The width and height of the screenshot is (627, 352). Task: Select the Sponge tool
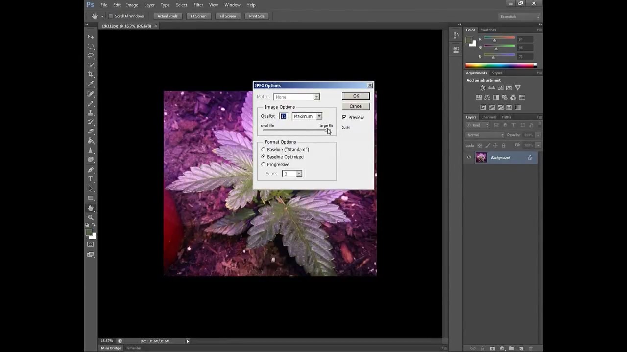[x=91, y=160]
